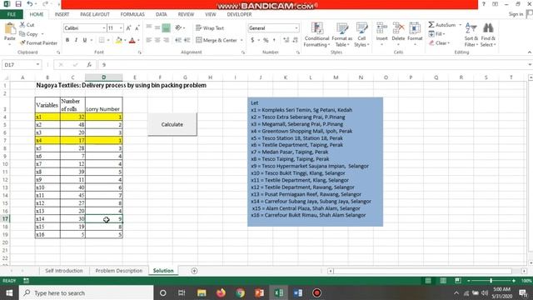533x300 pixels.
Task: Open the Fill dropdown
Action: click(x=436, y=33)
